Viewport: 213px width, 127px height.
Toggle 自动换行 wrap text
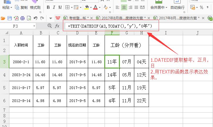(177, 7)
